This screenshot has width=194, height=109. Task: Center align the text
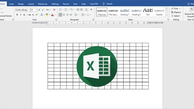pos(64,15)
